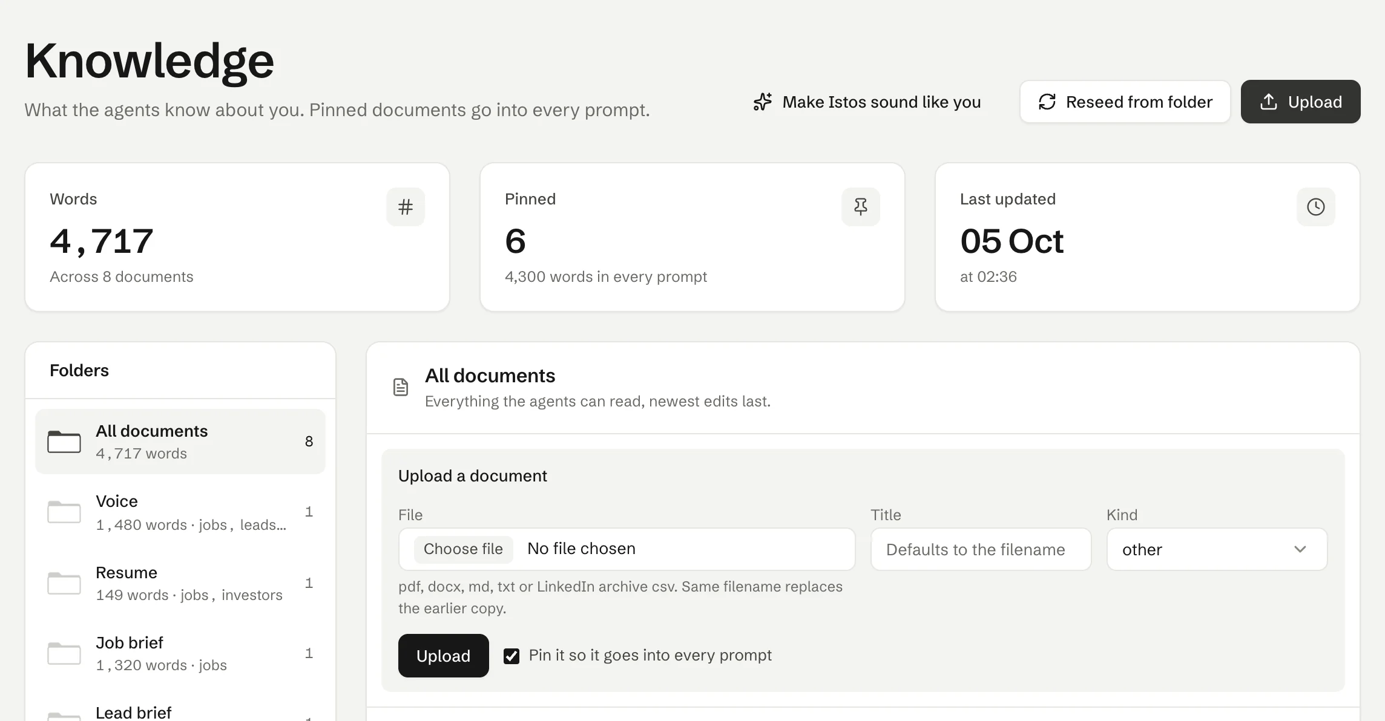The width and height of the screenshot is (1385, 721).
Task: Click the refresh icon in Reseed from folder
Action: [1047, 102]
